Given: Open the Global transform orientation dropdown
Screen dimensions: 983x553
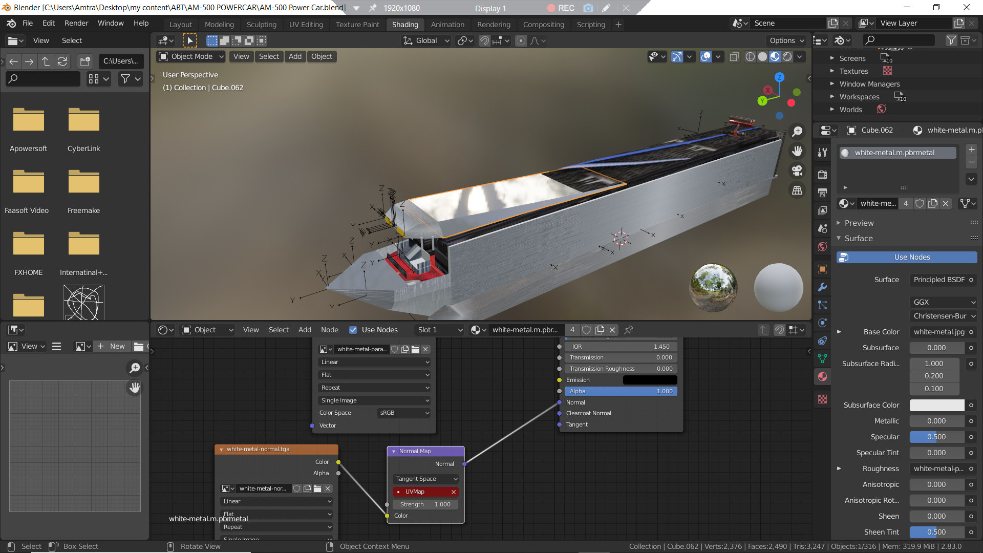Looking at the screenshot, I should point(426,40).
